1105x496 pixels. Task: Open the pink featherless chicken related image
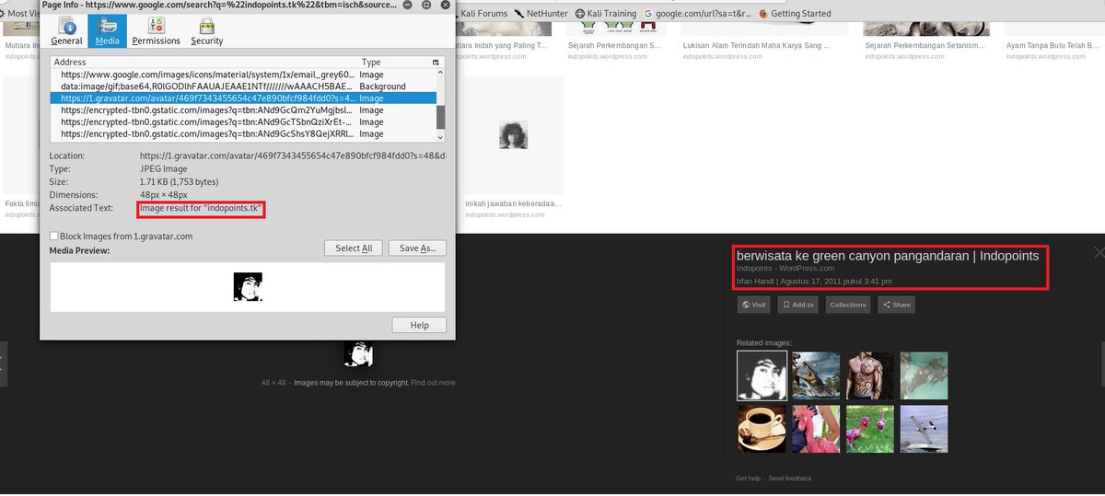click(x=816, y=429)
